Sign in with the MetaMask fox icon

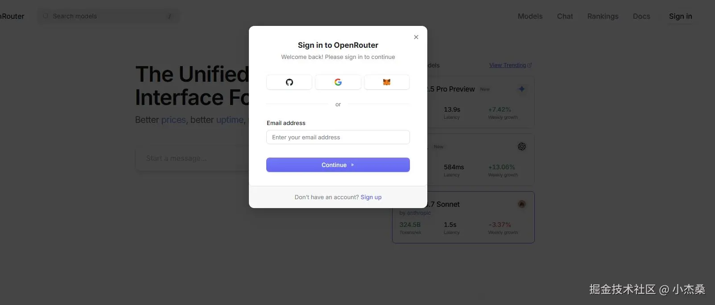[x=387, y=82]
